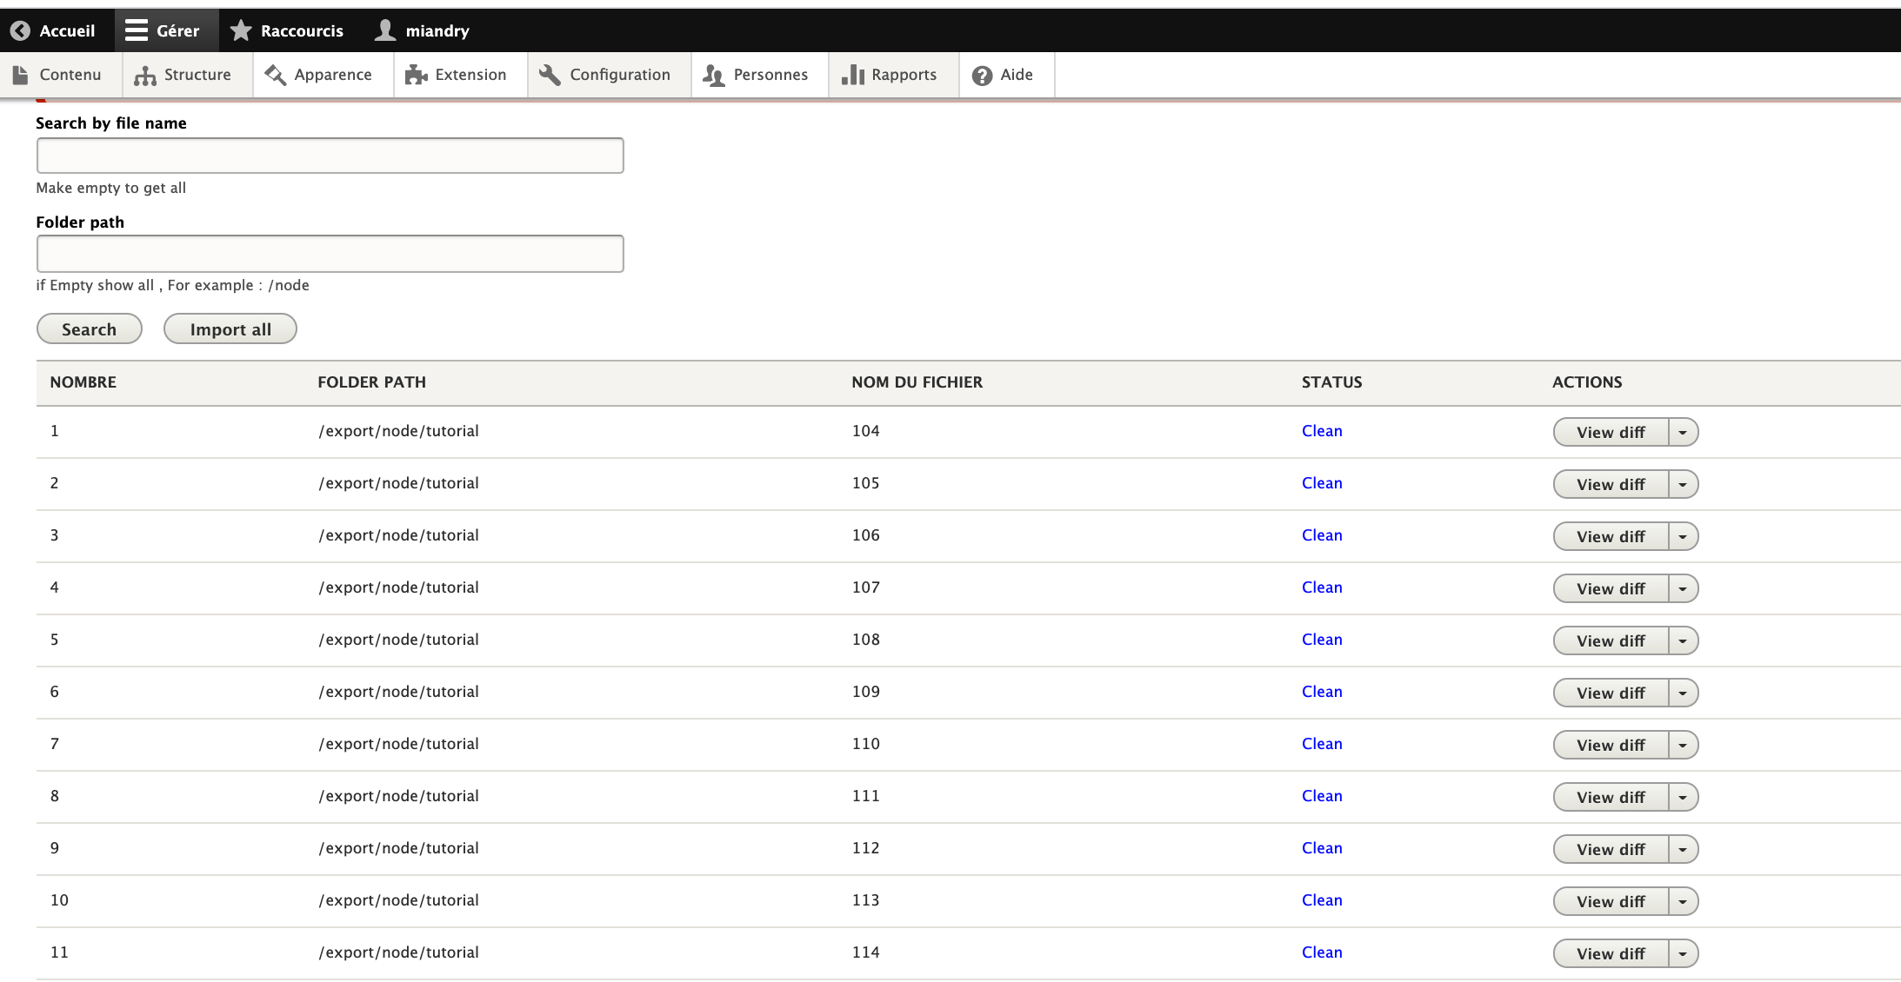The width and height of the screenshot is (1901, 982).
Task: Open Contenu page icon in toolbar
Action: (x=21, y=76)
